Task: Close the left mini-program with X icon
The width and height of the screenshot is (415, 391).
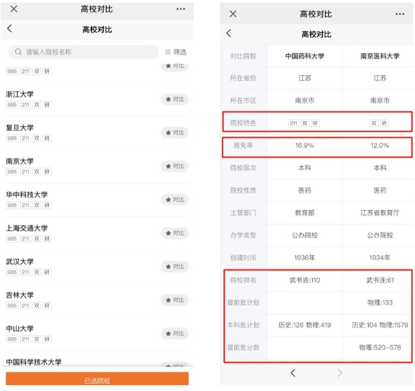Action: pos(14,9)
